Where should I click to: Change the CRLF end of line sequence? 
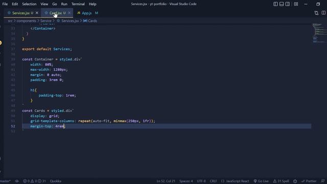[x=213, y=181]
